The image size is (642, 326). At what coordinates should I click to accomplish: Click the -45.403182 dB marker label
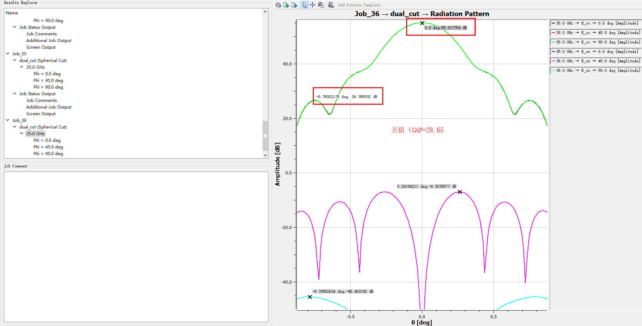pyautogui.click(x=343, y=291)
